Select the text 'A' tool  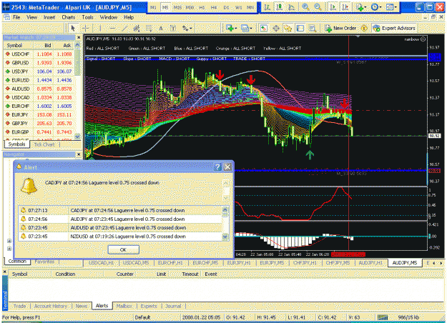(x=161, y=28)
